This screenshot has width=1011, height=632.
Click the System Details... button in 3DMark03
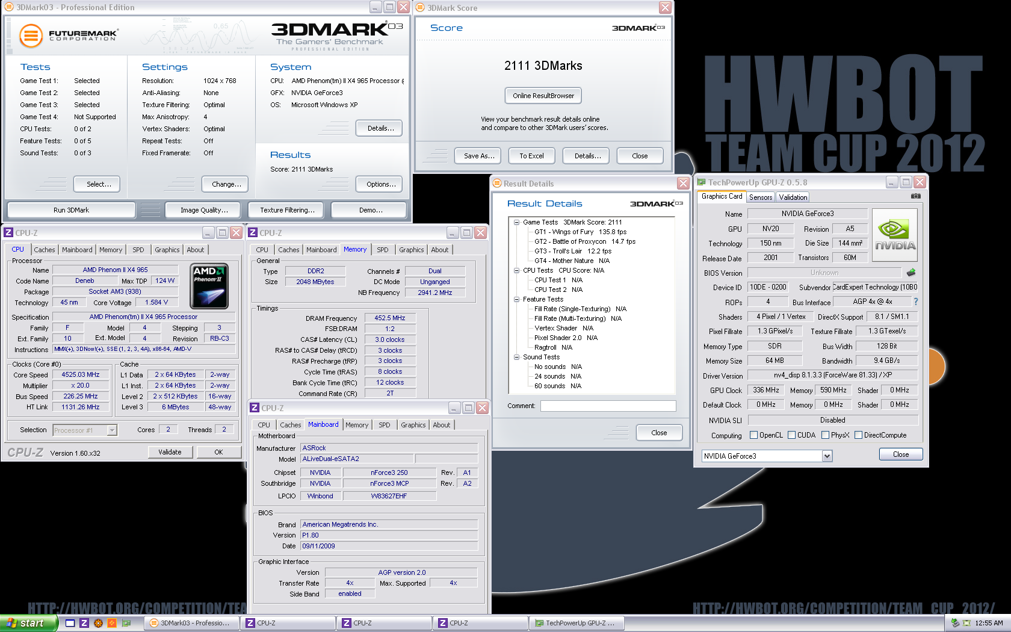coord(380,128)
